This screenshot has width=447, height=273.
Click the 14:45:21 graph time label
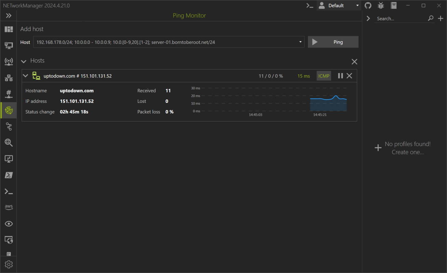tap(320, 115)
